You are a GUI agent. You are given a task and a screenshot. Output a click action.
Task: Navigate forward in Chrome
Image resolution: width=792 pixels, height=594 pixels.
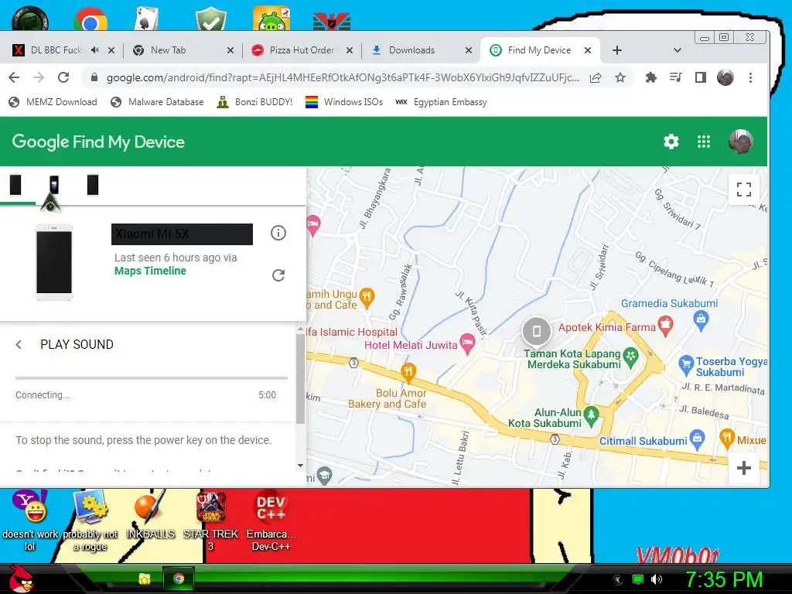tap(39, 77)
